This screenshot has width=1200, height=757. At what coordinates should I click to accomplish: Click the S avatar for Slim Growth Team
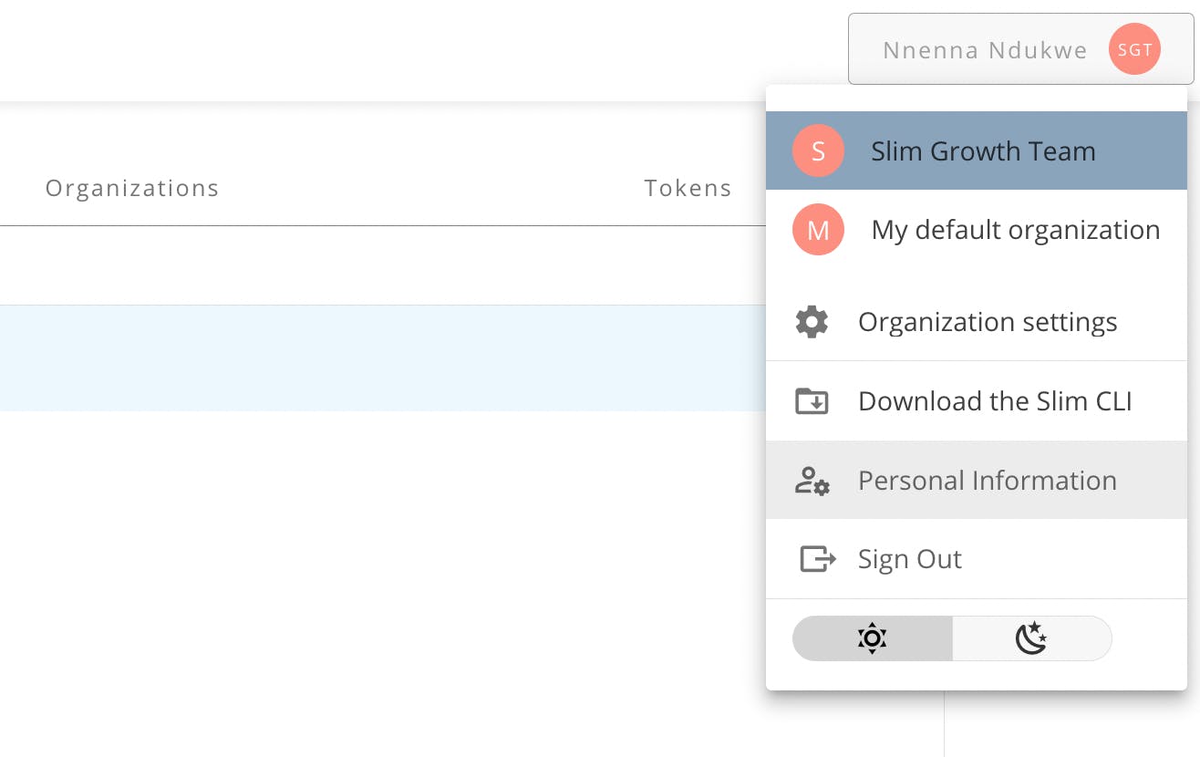[x=818, y=150]
